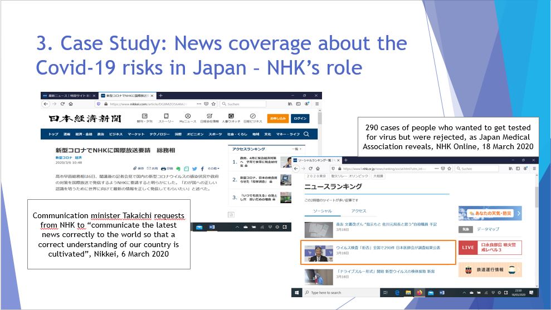Bookmark star in NHK browser address bar
The image size is (551, 310).
click(x=449, y=169)
